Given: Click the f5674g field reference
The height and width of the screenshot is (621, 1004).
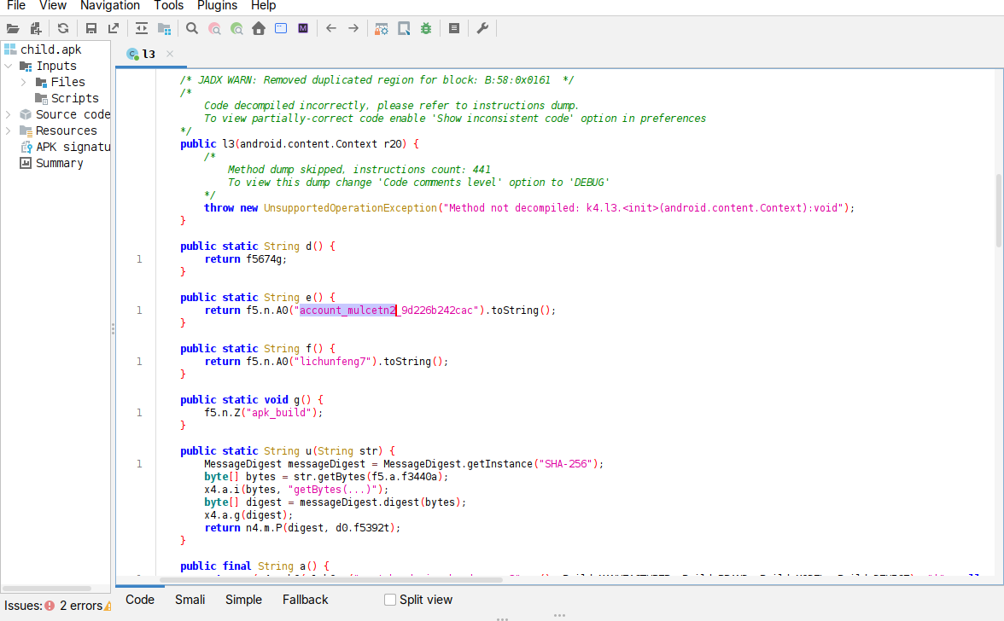Looking at the screenshot, I should [x=264, y=259].
